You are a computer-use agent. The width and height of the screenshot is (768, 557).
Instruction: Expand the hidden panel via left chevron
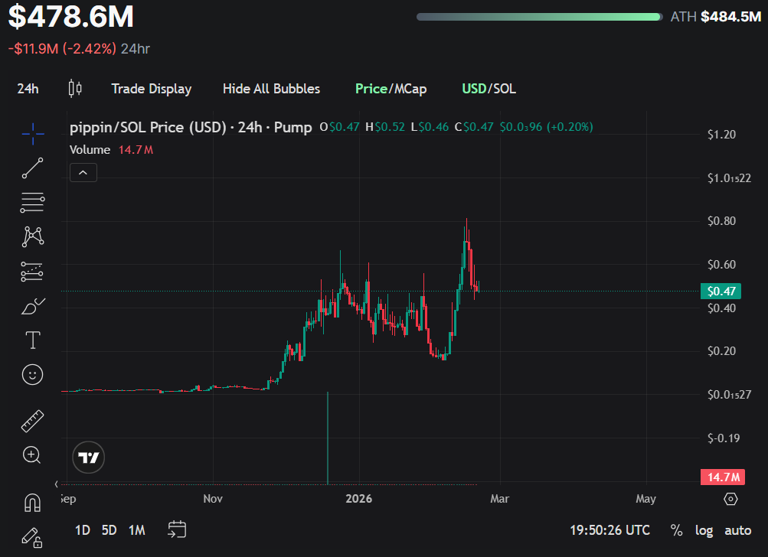(56, 484)
